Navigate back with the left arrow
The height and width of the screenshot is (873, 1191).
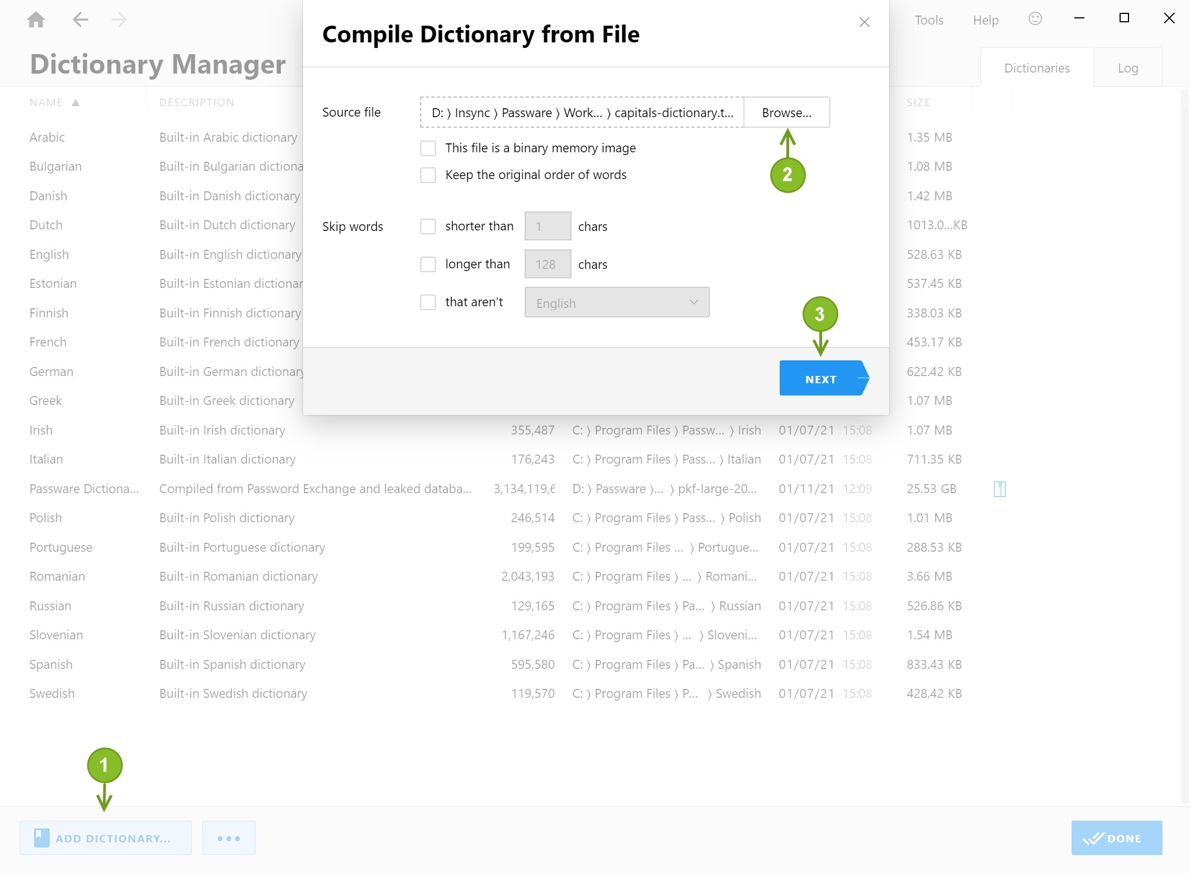pos(80,20)
